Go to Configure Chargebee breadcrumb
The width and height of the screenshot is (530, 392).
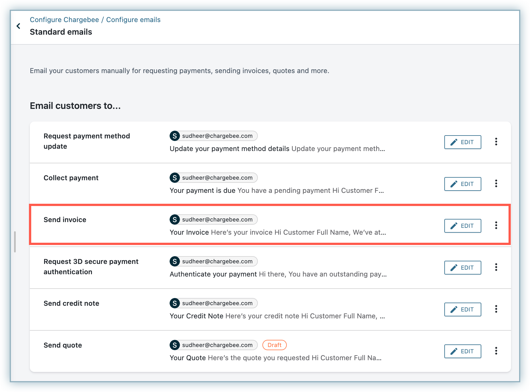point(64,20)
